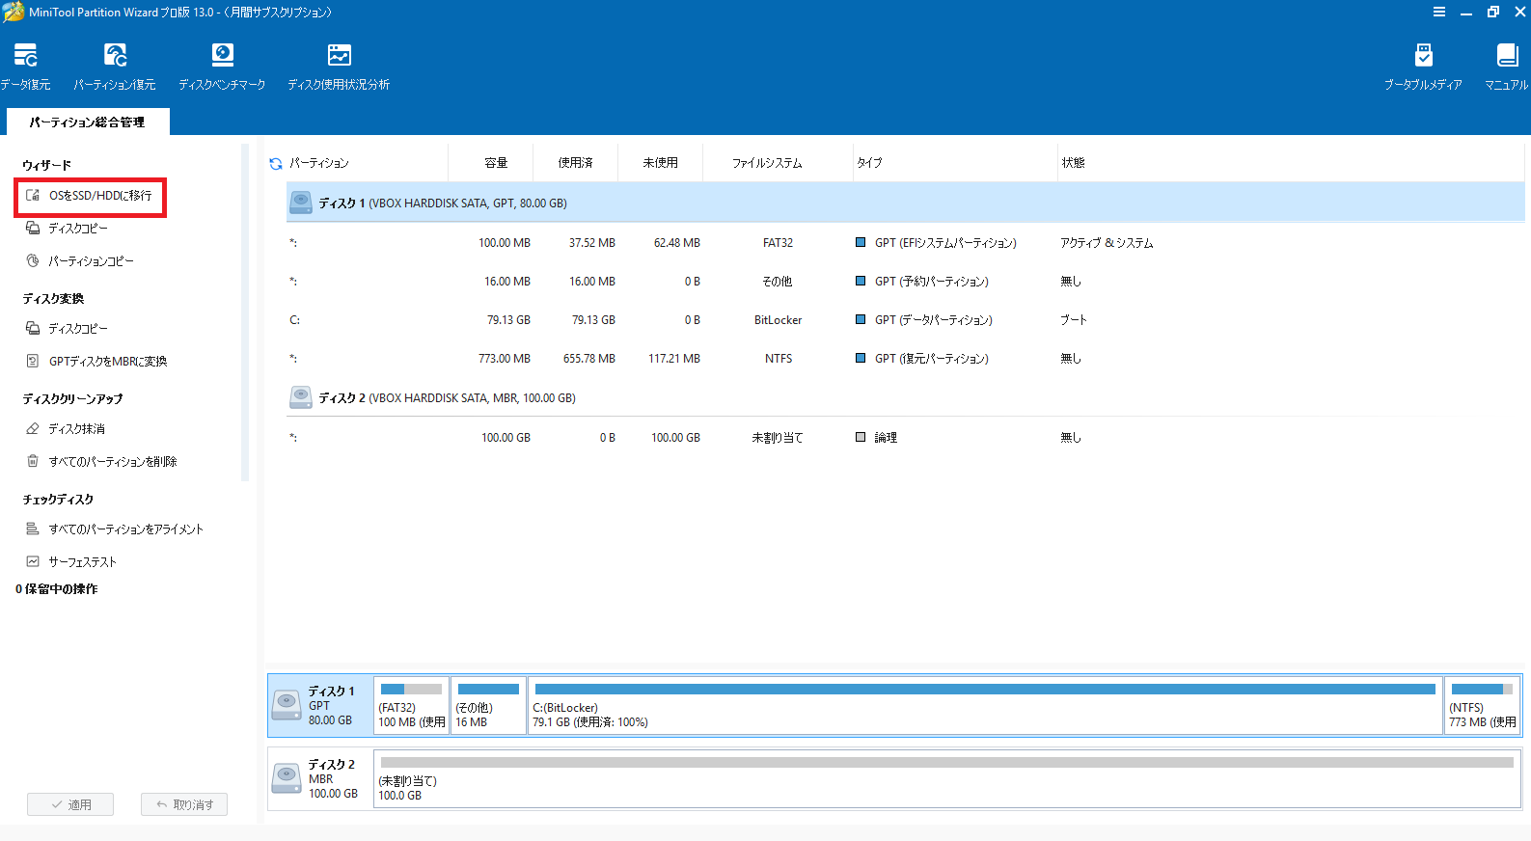Sort by 使用済 column header
1531x841 pixels.
tap(576, 163)
